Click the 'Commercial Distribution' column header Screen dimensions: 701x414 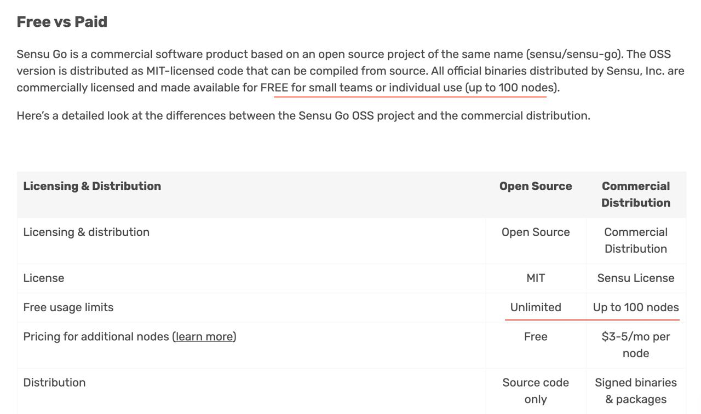636,194
